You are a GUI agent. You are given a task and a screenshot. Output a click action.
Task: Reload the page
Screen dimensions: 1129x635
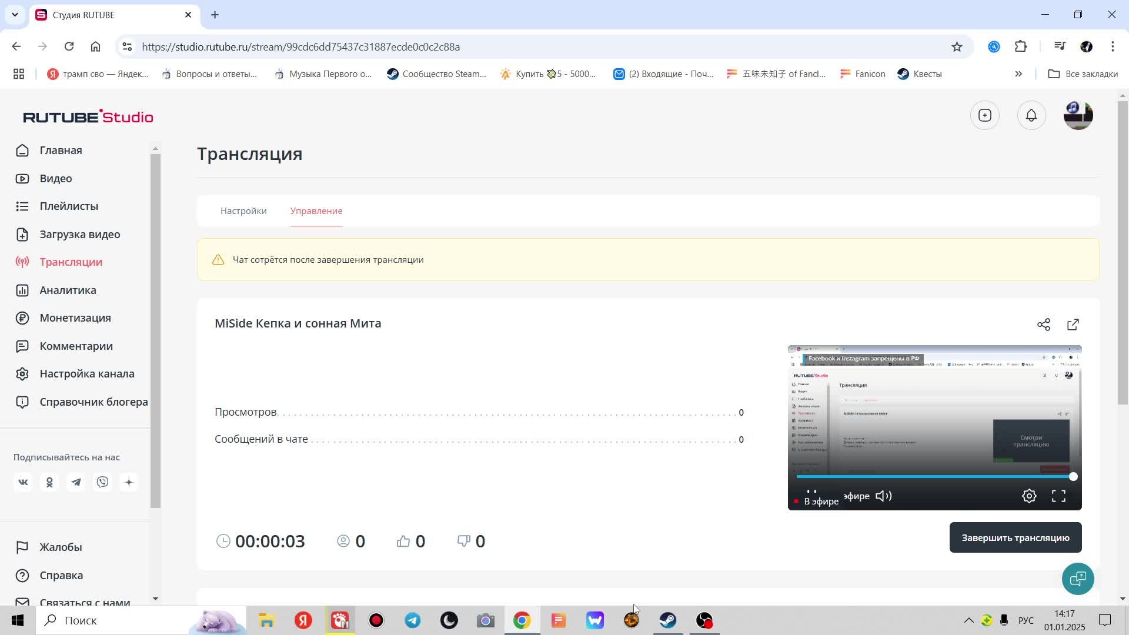[x=69, y=46]
